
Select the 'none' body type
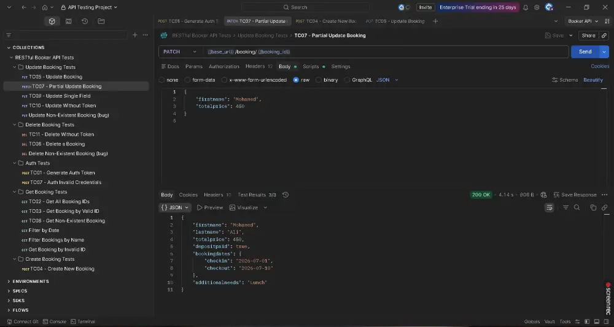(168, 80)
